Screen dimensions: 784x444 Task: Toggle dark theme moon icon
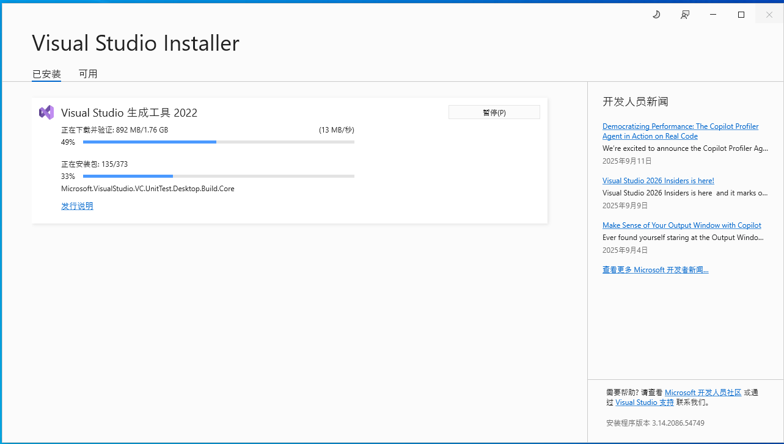657,15
